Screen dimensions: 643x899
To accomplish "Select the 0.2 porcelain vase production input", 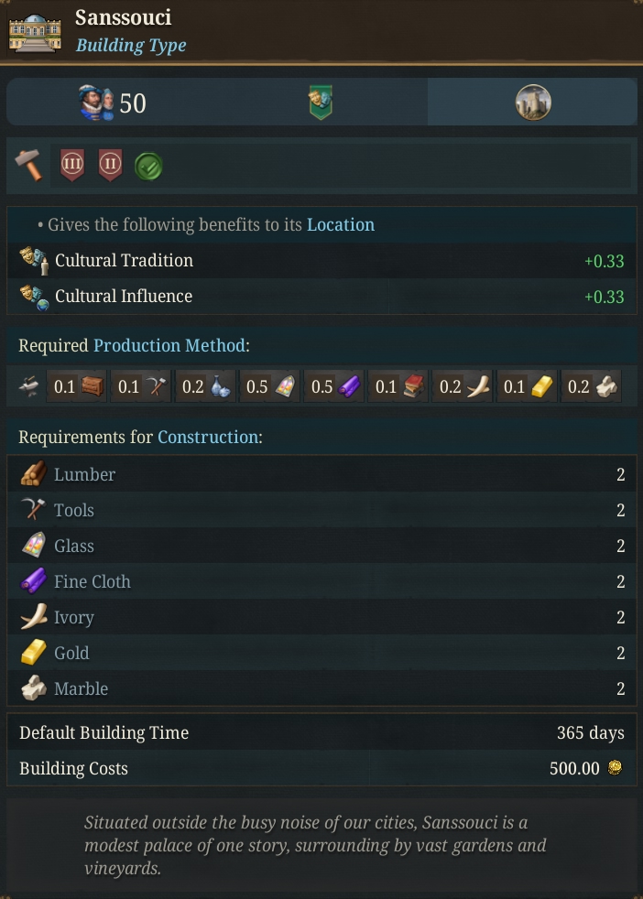I will tap(206, 386).
